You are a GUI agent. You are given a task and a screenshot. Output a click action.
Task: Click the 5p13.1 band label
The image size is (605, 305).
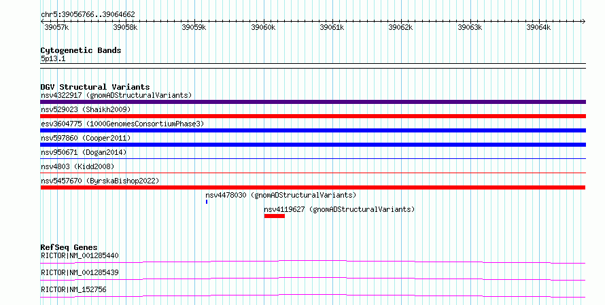[x=53, y=59]
